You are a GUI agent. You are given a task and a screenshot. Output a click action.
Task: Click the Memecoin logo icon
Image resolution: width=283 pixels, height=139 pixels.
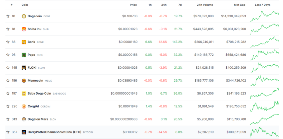click(x=24, y=81)
